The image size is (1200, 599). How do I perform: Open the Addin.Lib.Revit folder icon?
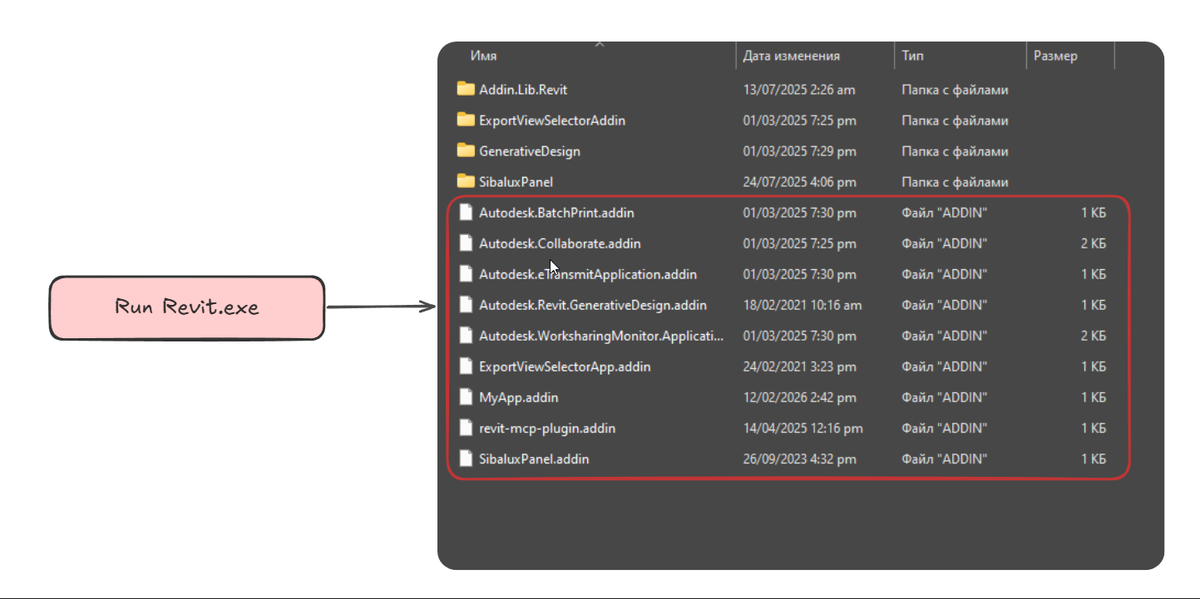(467, 90)
